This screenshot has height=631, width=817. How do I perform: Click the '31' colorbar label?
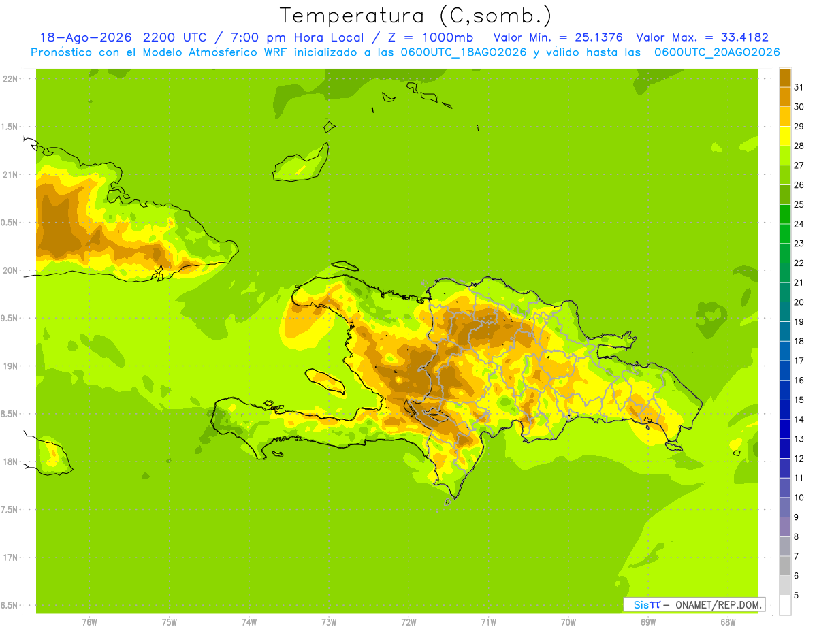[799, 87]
